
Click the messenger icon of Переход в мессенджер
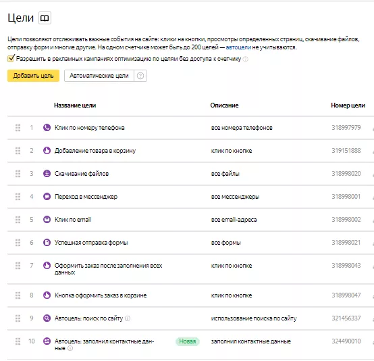[x=47, y=197]
